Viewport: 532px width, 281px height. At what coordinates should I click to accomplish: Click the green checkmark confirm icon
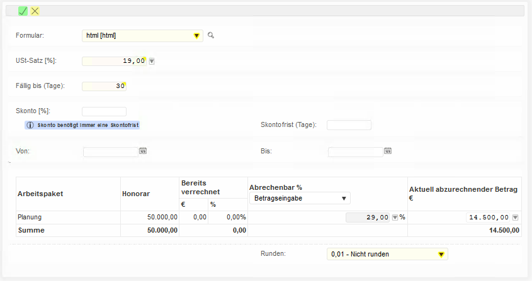tap(23, 11)
